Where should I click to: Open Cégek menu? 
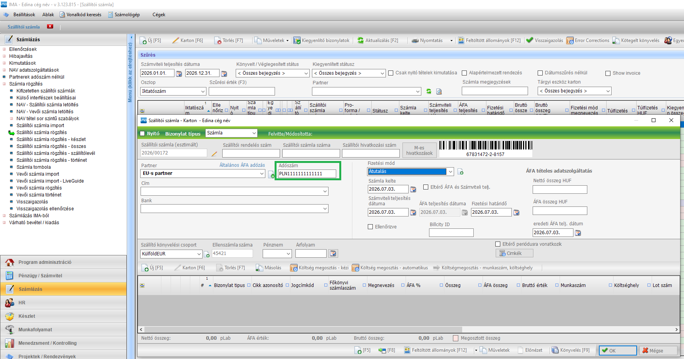coord(159,15)
